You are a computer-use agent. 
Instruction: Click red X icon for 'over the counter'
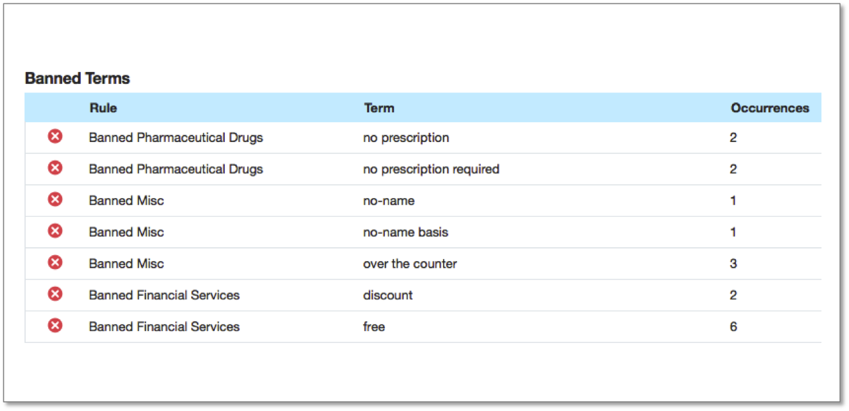point(56,263)
